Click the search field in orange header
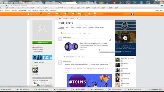 coord(113,14)
